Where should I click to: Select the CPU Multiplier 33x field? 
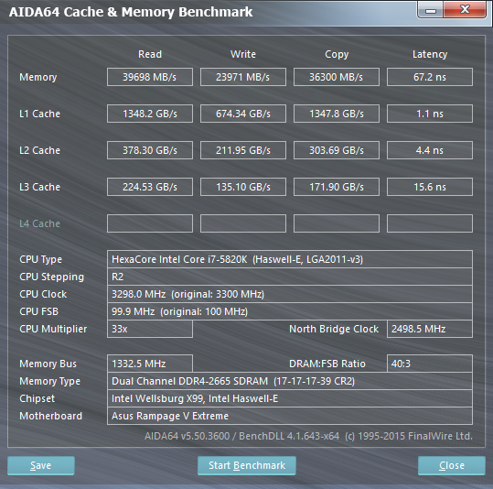coord(150,329)
